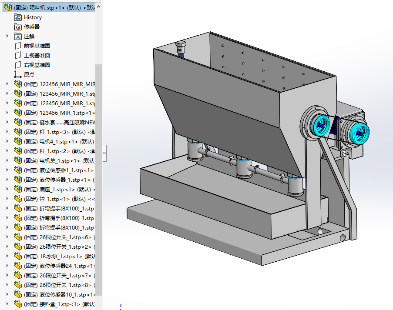Open the History folder icon
The image size is (393, 310).
tap(18, 17)
